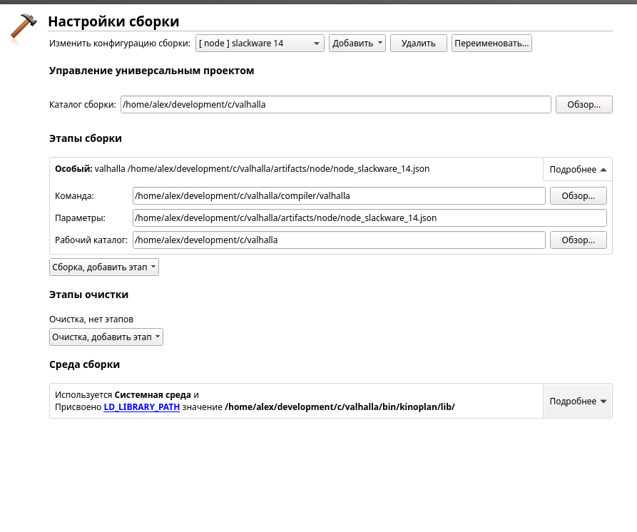Browse for Команда executable with Обзор...

(578, 195)
